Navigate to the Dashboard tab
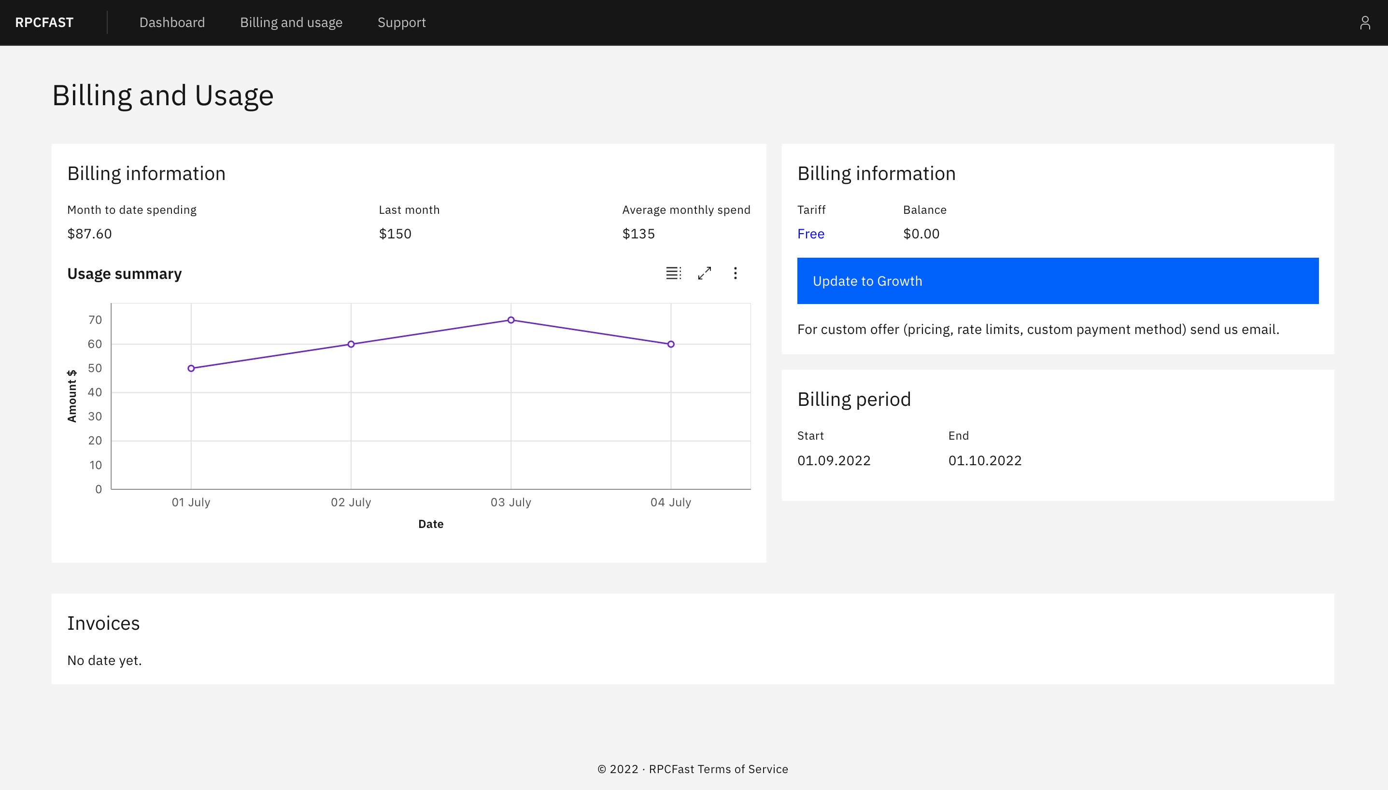The height and width of the screenshot is (790, 1388). pyautogui.click(x=172, y=22)
